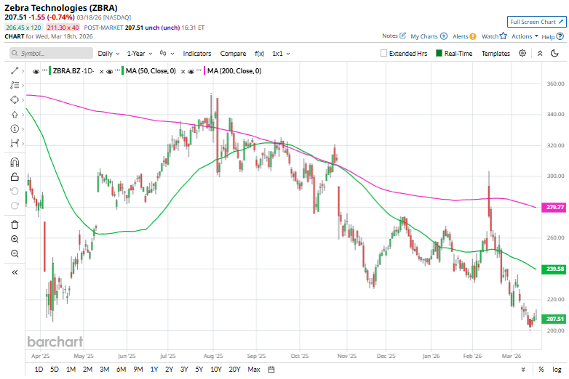Open the Daily frequency dropdown

tap(108, 53)
